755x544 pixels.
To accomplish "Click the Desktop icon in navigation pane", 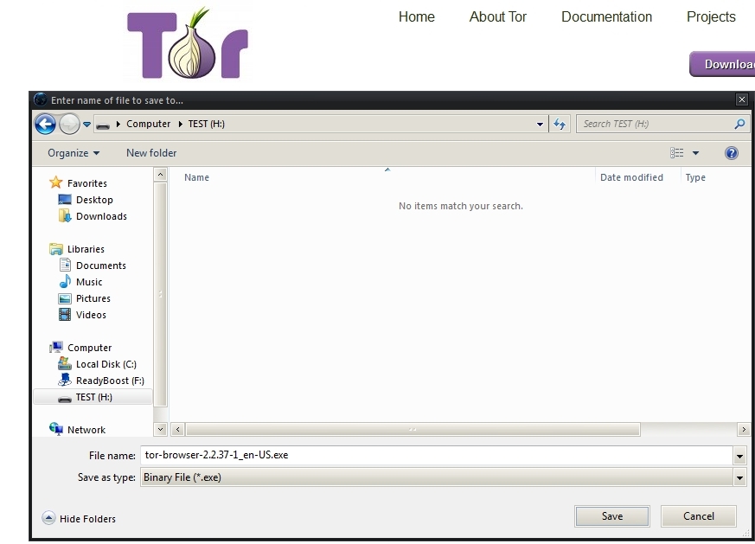I will 65,199.
